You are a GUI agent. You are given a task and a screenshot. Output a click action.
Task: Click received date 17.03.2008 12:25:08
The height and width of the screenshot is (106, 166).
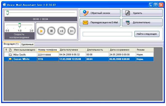(x=70, y=59)
